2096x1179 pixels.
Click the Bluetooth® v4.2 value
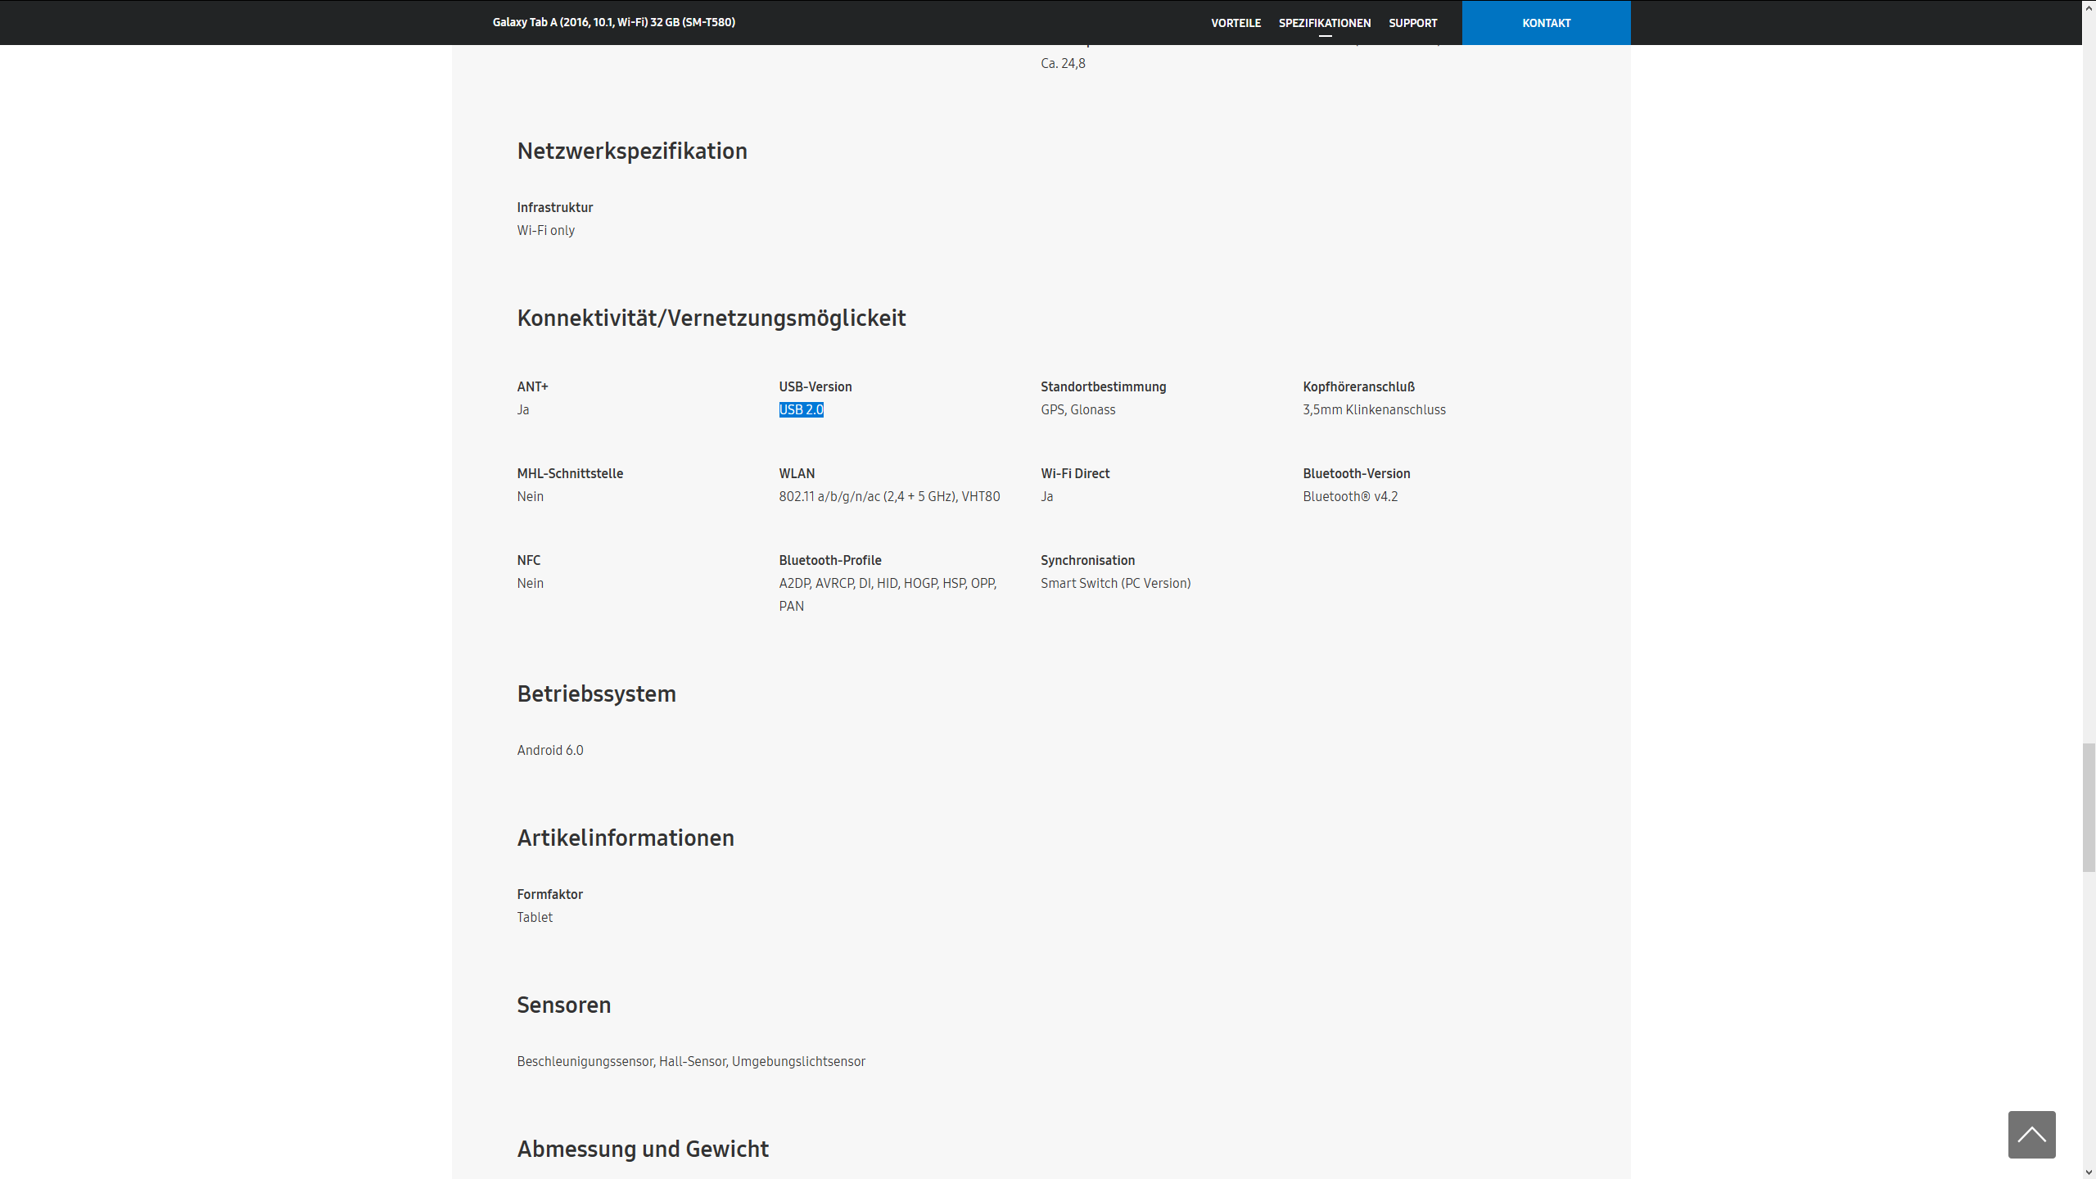pyautogui.click(x=1349, y=496)
